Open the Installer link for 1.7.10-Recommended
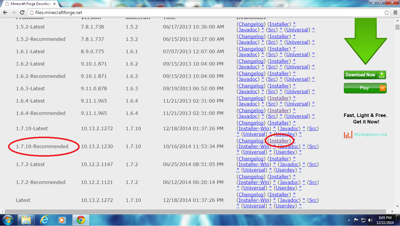The width and height of the screenshot is (400, 226). (x=279, y=141)
